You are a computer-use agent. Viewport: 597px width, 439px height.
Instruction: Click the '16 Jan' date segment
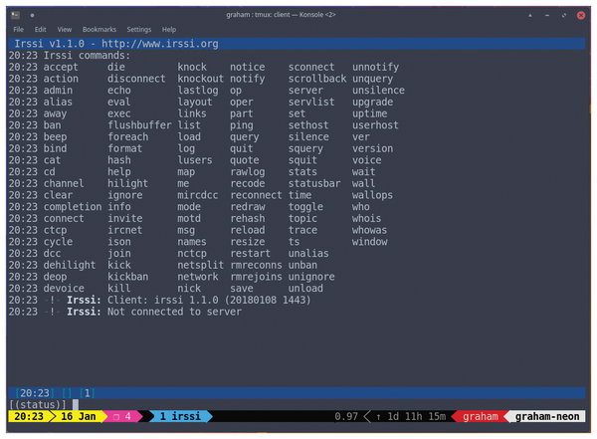click(x=79, y=416)
